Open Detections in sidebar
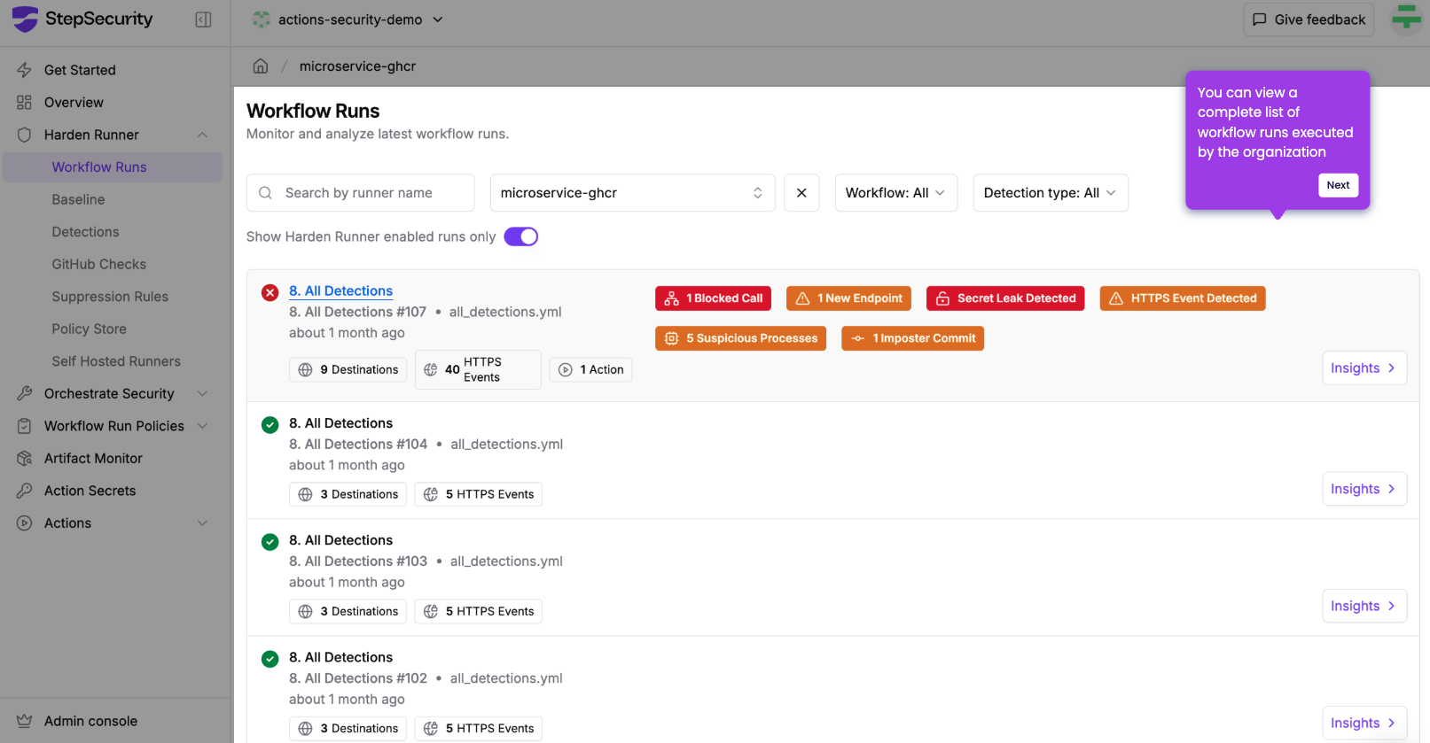 (x=85, y=232)
